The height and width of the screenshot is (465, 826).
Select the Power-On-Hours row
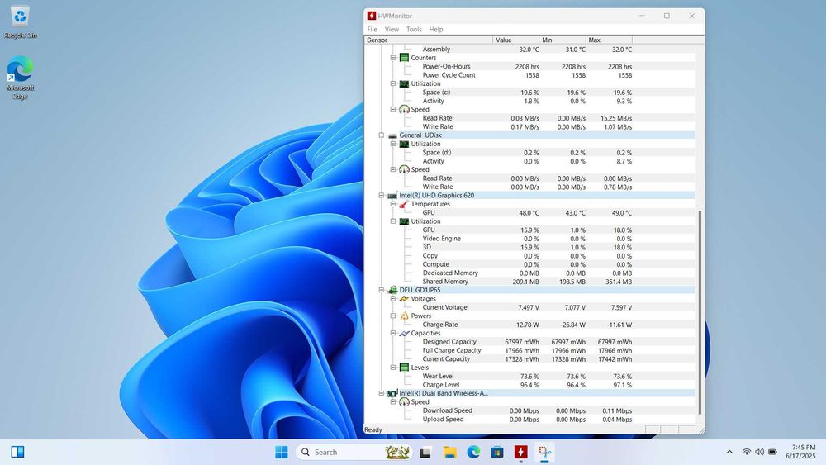tap(529, 66)
